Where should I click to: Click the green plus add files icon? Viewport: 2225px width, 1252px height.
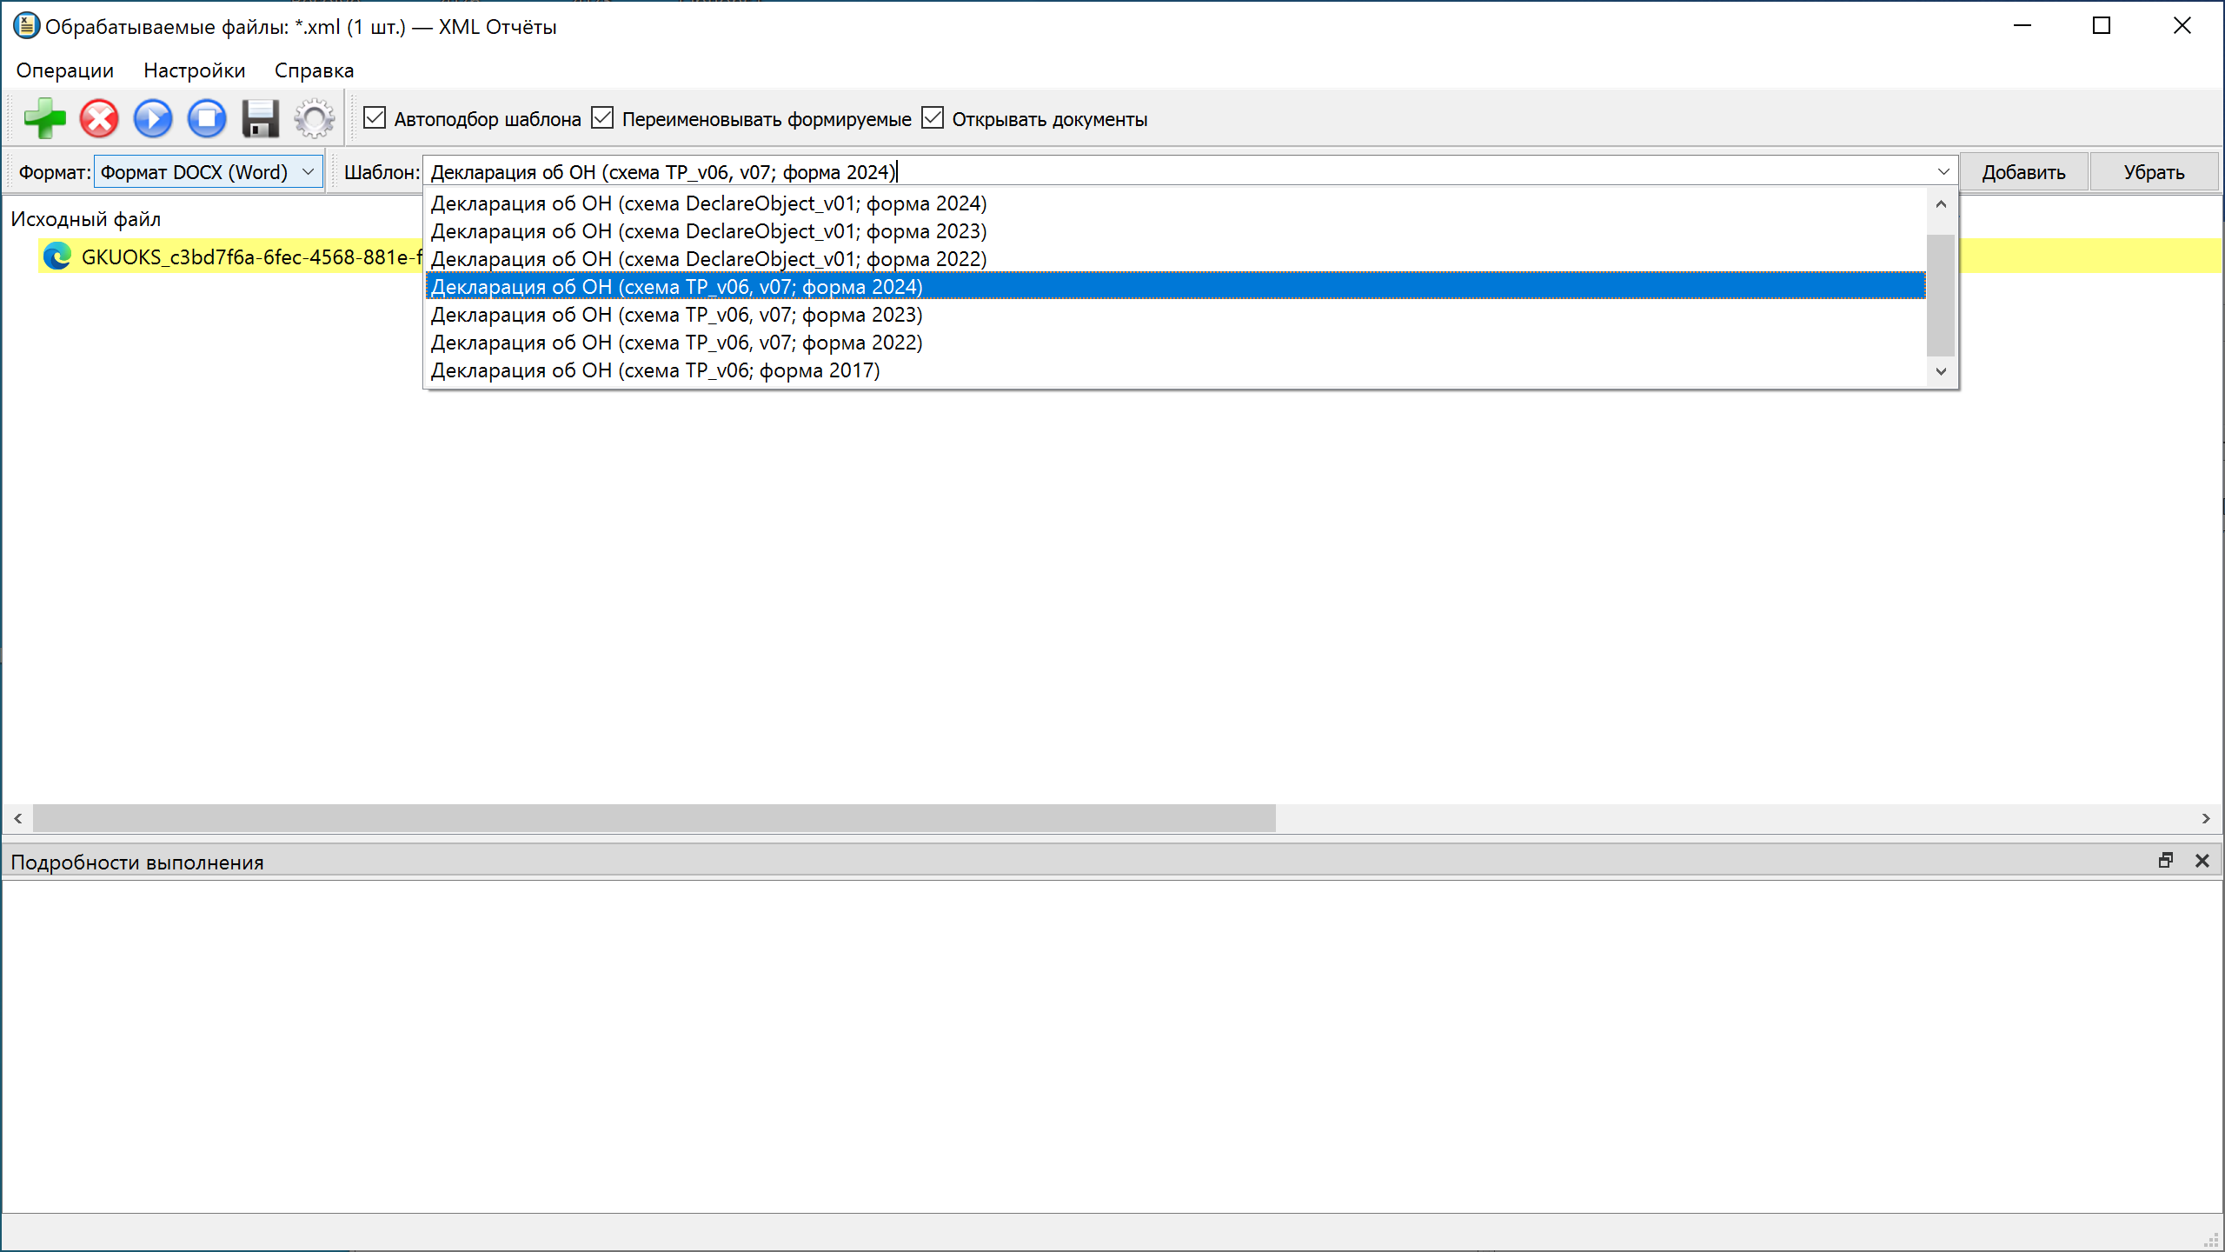[44, 118]
